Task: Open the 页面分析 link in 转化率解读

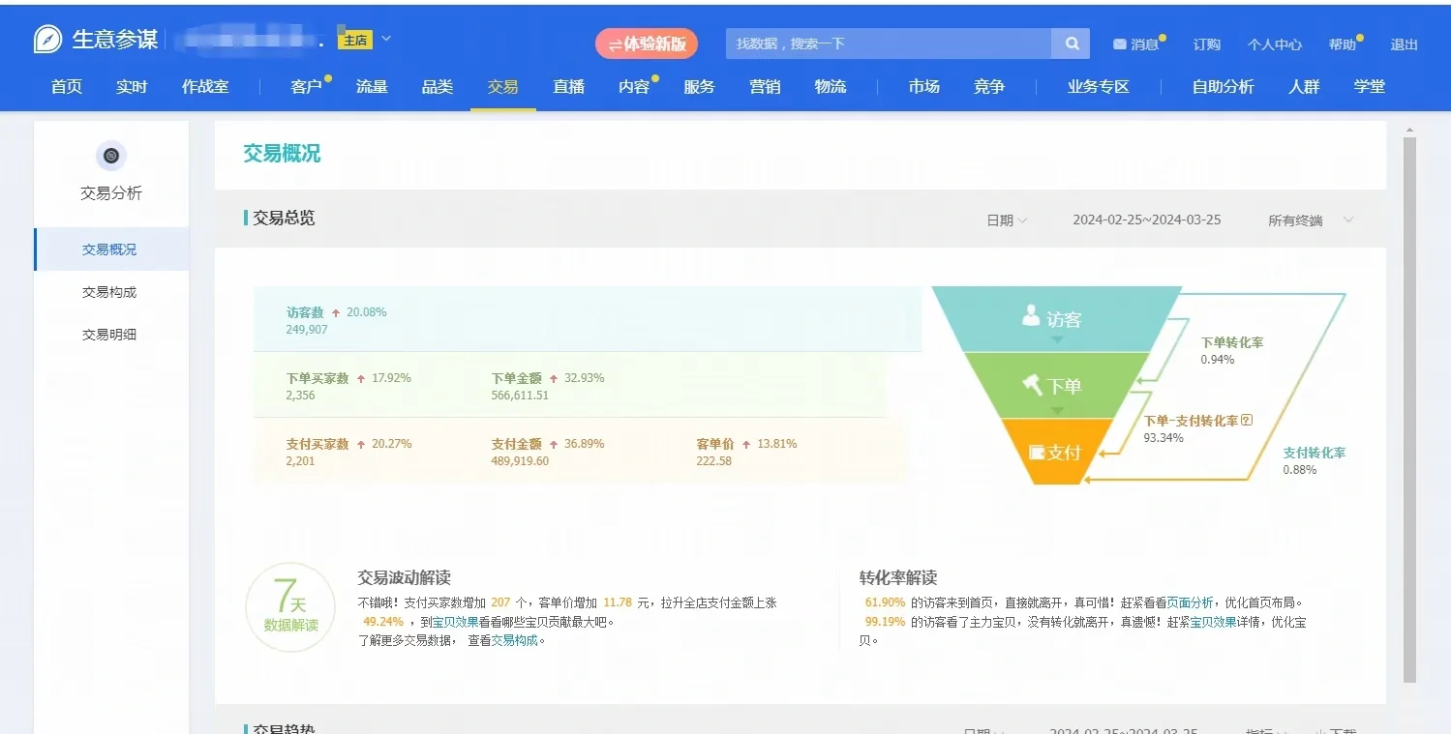Action: [x=1189, y=602]
